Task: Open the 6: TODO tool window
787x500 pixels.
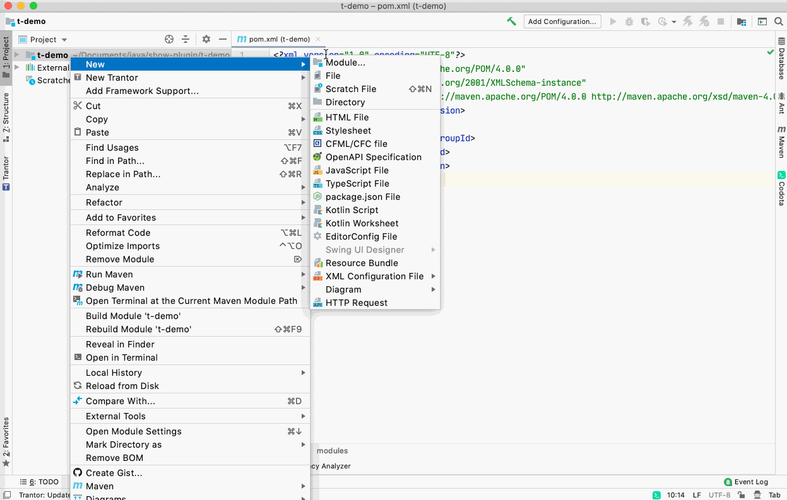Action: (39, 482)
